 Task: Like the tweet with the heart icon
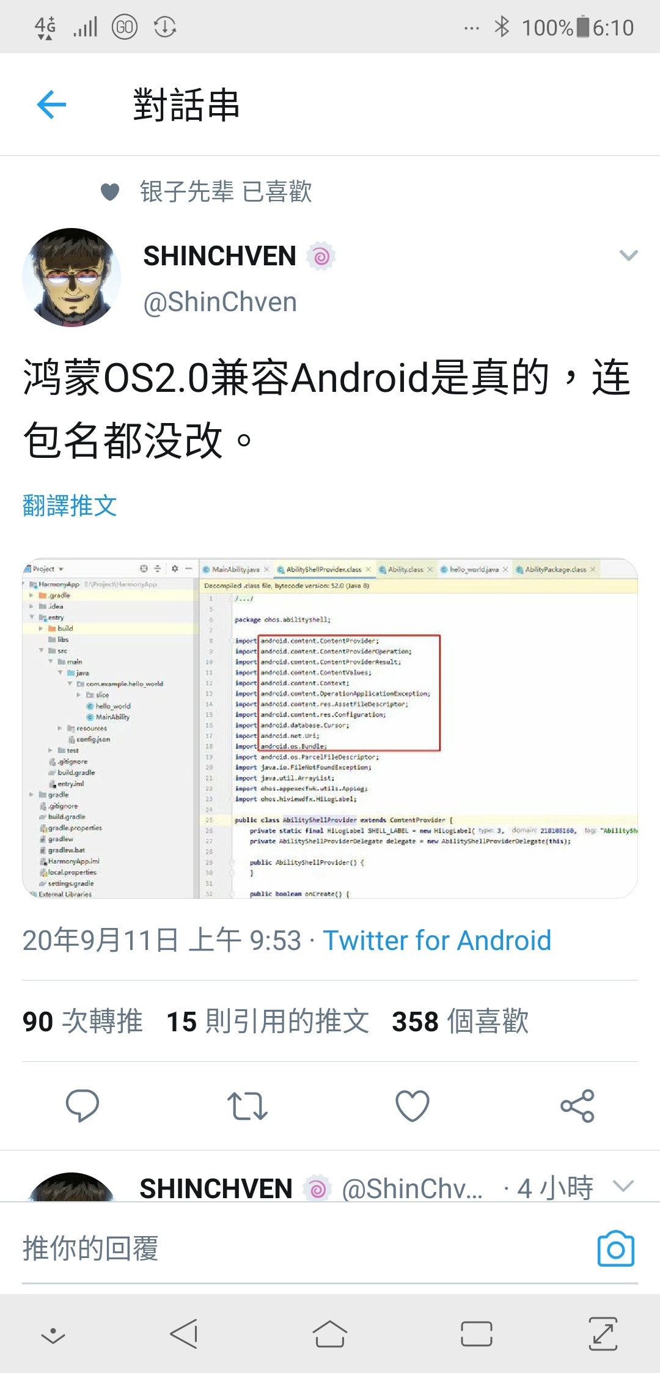click(413, 1105)
